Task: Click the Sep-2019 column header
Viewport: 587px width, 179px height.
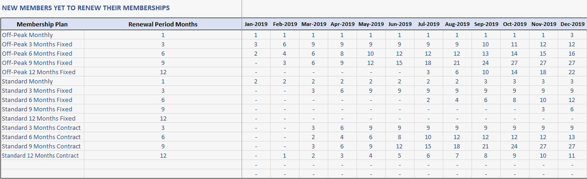Action: 486,24
